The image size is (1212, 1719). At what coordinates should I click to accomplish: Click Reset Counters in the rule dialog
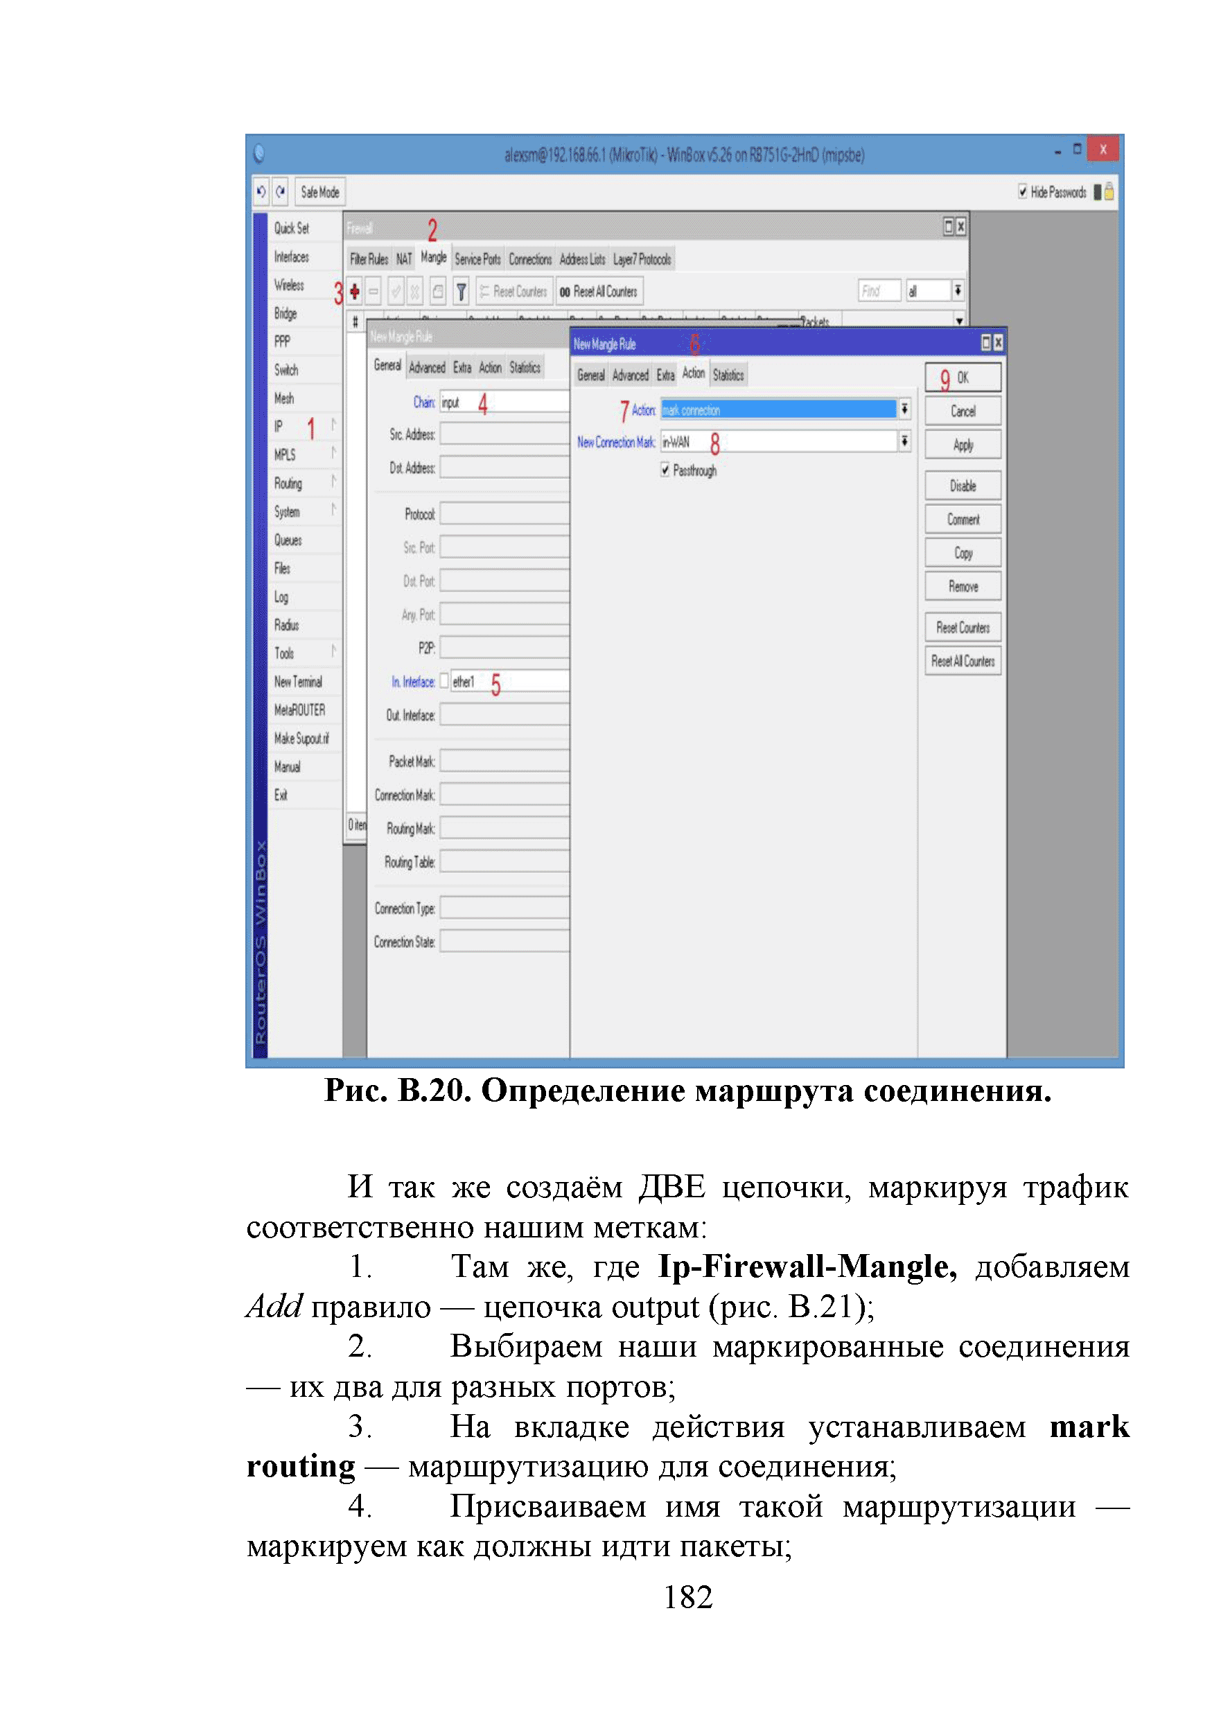point(963,628)
